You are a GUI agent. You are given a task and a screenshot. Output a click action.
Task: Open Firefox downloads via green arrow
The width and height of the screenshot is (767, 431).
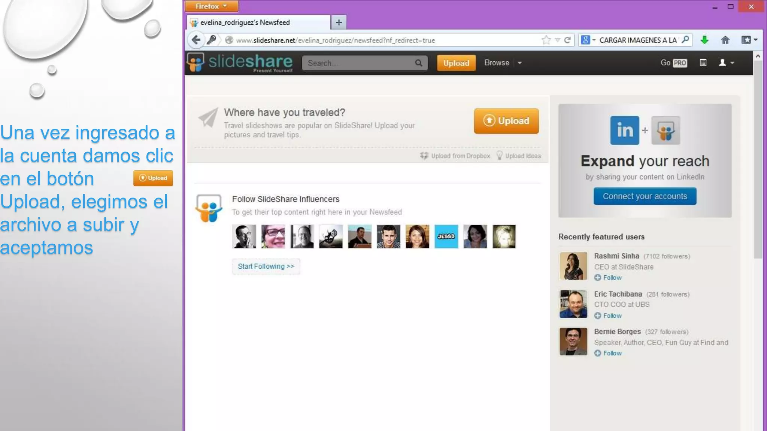(x=704, y=40)
